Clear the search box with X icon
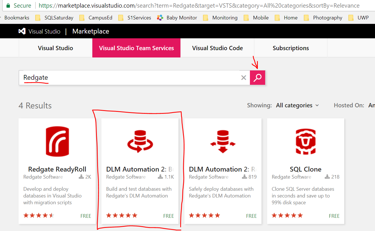 coord(244,78)
